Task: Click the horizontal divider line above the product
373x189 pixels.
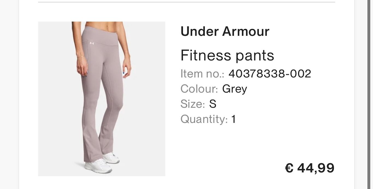Action: [187, 2]
